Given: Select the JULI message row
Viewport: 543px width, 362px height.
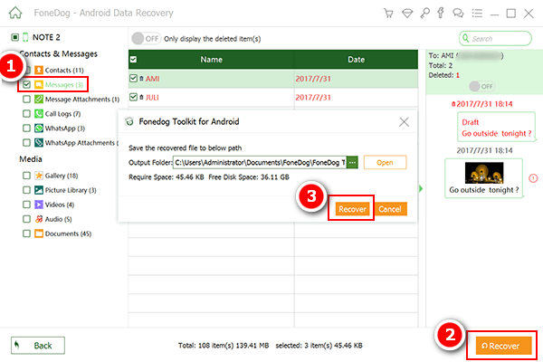Looking at the screenshot, I should (273, 98).
